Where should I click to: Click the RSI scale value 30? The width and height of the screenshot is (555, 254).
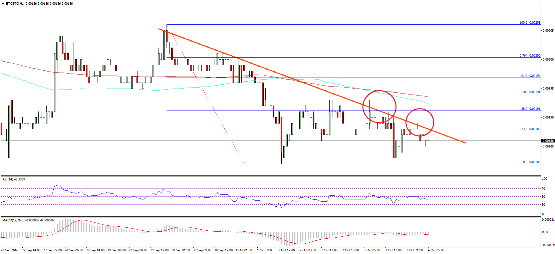point(544,205)
